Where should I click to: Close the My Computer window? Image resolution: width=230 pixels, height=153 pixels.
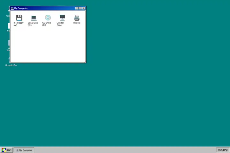click(84, 8)
